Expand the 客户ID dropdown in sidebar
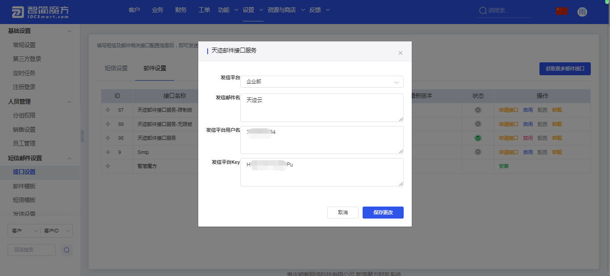 [56, 231]
